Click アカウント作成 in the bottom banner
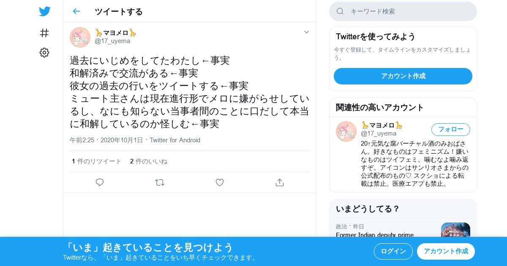 pyautogui.click(x=446, y=251)
